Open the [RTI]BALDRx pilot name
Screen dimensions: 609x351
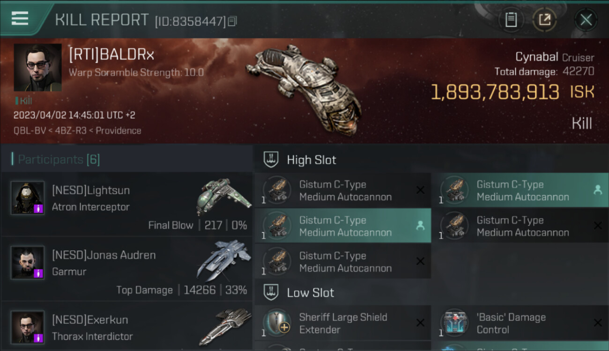point(111,55)
